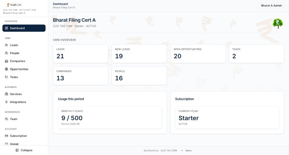Click the Stalk Us logo
Image resolution: width=289 pixels, height=155 pixels.
tap(14, 5)
